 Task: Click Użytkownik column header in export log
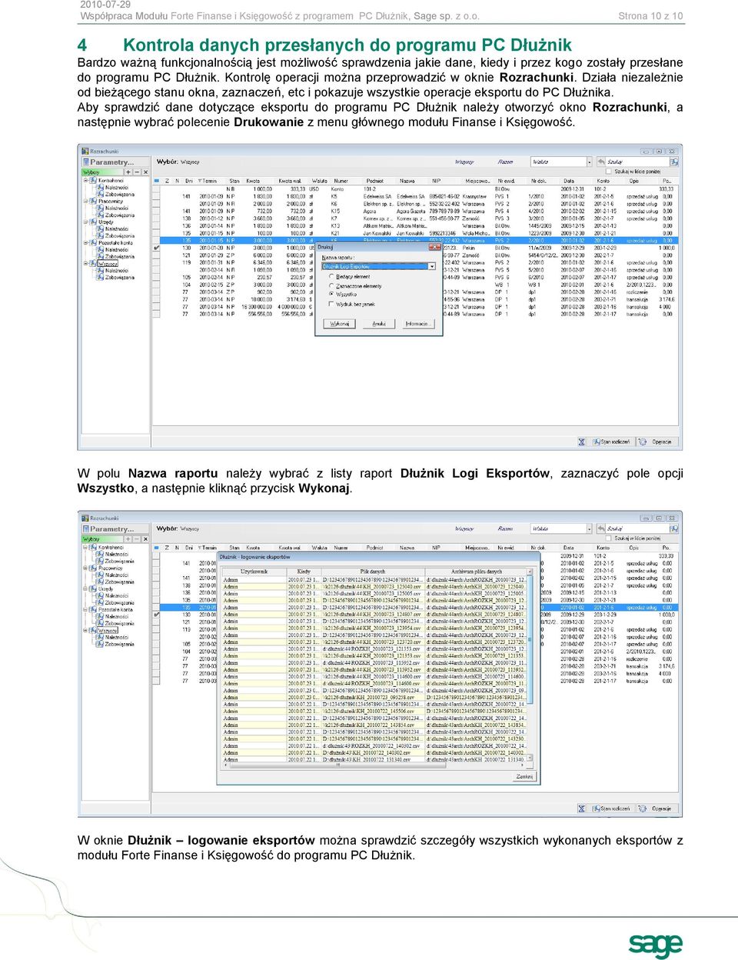click(x=254, y=572)
